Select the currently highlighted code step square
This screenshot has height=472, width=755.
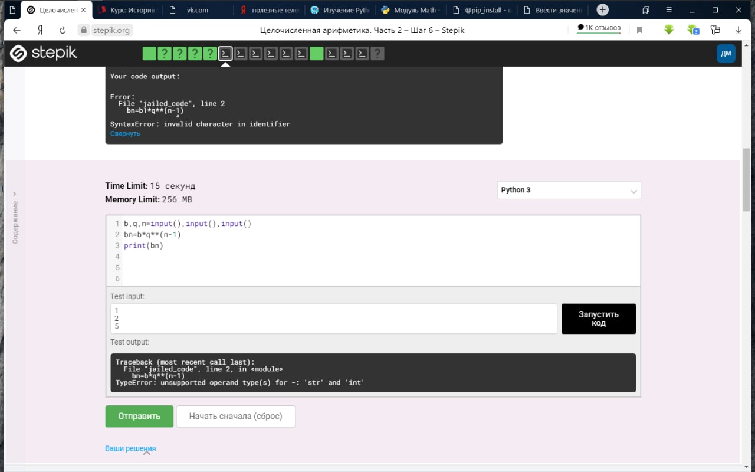click(225, 54)
